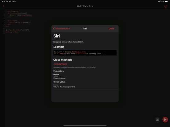This screenshot has height=127, width=170.
Task: Open the documentation book icon
Action: click(157, 120)
